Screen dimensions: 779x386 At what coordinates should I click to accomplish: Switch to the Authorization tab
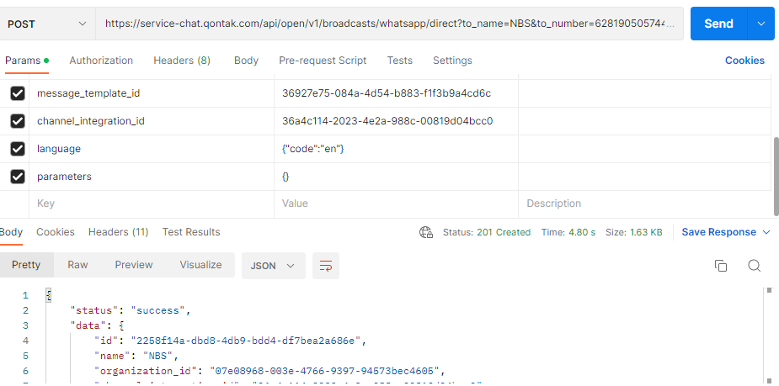pos(101,61)
